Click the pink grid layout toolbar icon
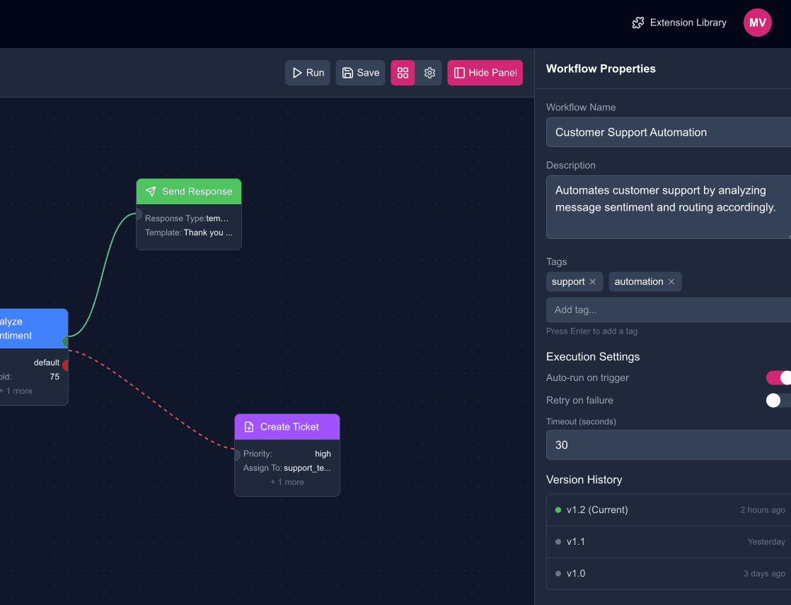This screenshot has height=605, width=791. pos(403,72)
